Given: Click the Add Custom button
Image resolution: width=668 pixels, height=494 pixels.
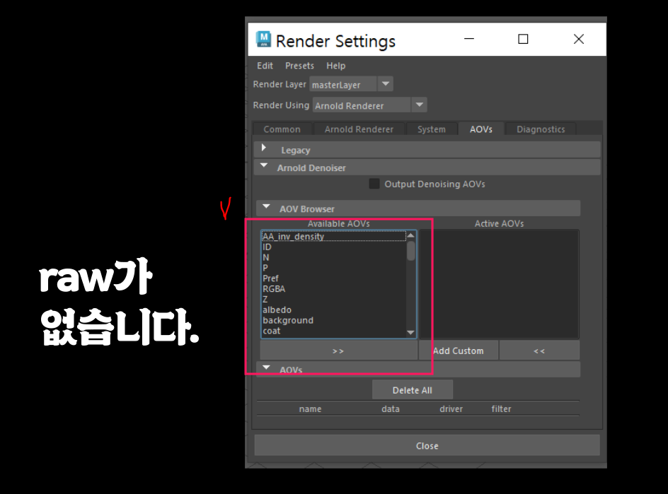Looking at the screenshot, I should point(459,351).
